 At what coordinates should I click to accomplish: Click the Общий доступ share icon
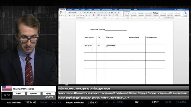180,9
